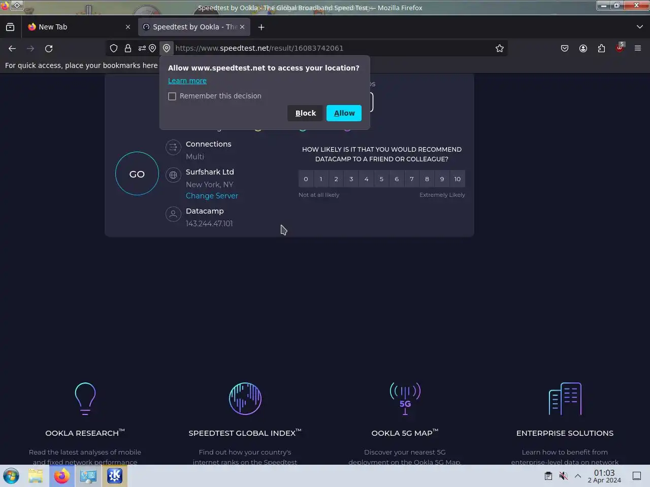Click show desktop icon in taskbar
The width and height of the screenshot is (650, 487).
pos(637,476)
